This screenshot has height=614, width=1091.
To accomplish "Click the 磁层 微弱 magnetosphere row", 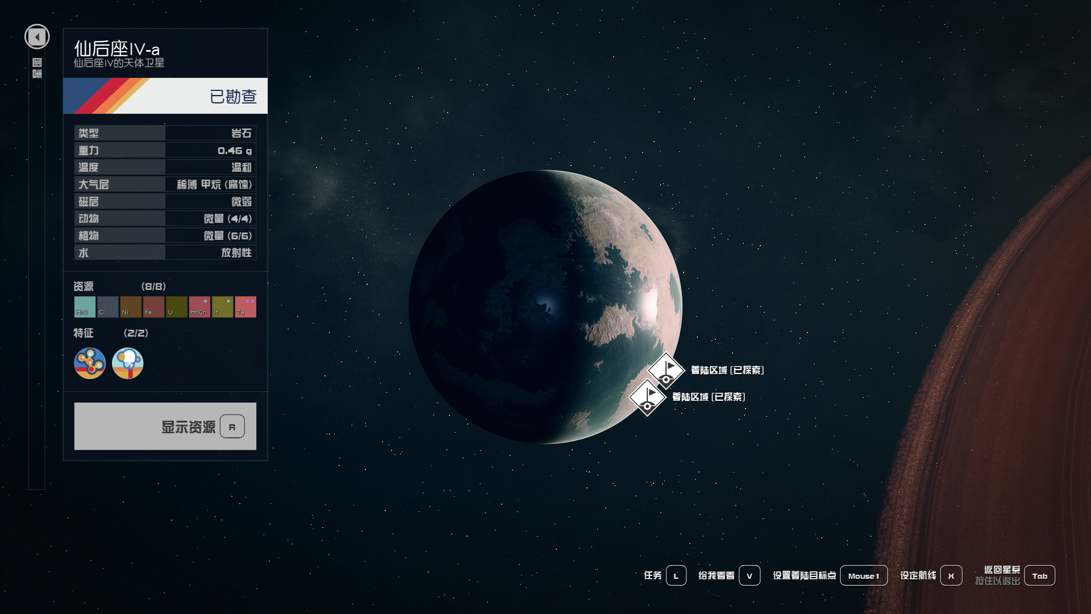I will pos(165,201).
